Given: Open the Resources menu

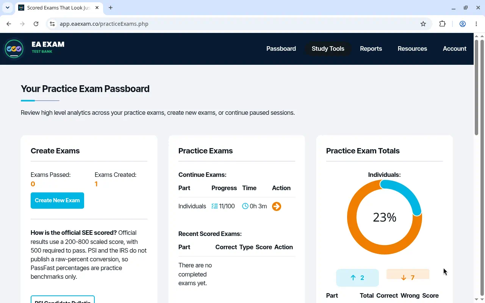Looking at the screenshot, I should point(412,49).
